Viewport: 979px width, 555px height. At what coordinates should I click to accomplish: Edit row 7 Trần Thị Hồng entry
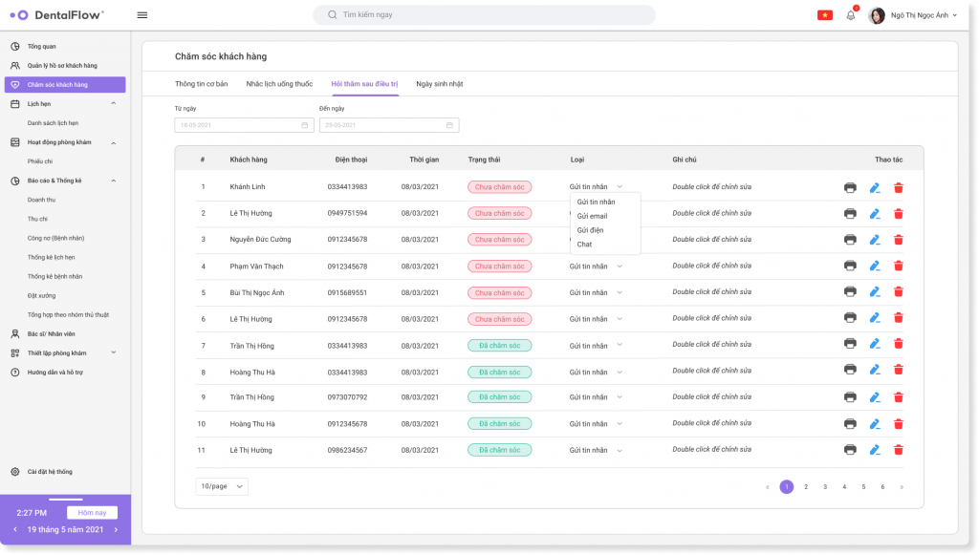[x=875, y=344]
